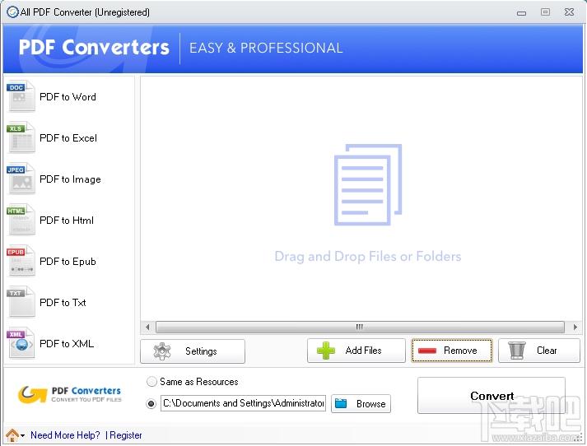Viewport: 587px width, 446px height.
Task: Select the PDF to Epub EPUB icon
Action: 21,261
